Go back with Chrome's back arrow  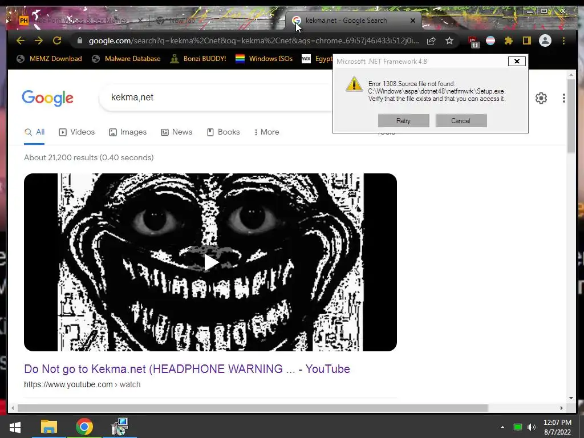[21, 40]
